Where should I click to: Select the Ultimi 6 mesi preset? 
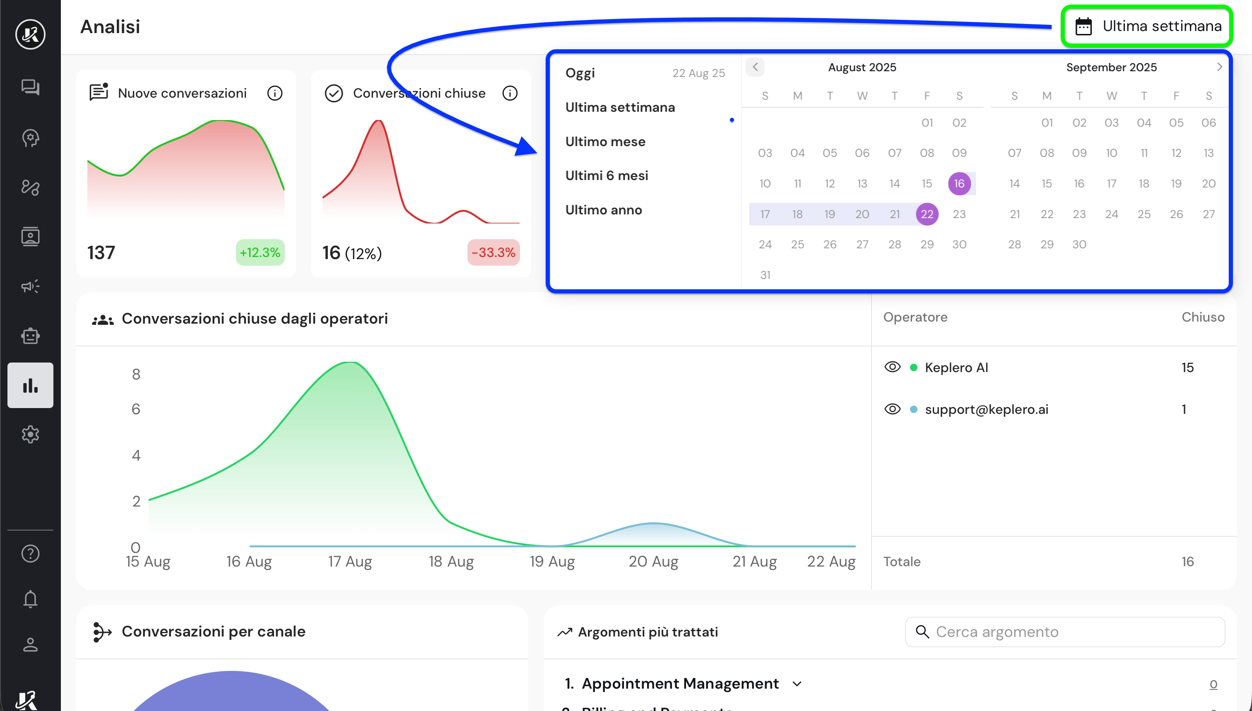(x=607, y=175)
